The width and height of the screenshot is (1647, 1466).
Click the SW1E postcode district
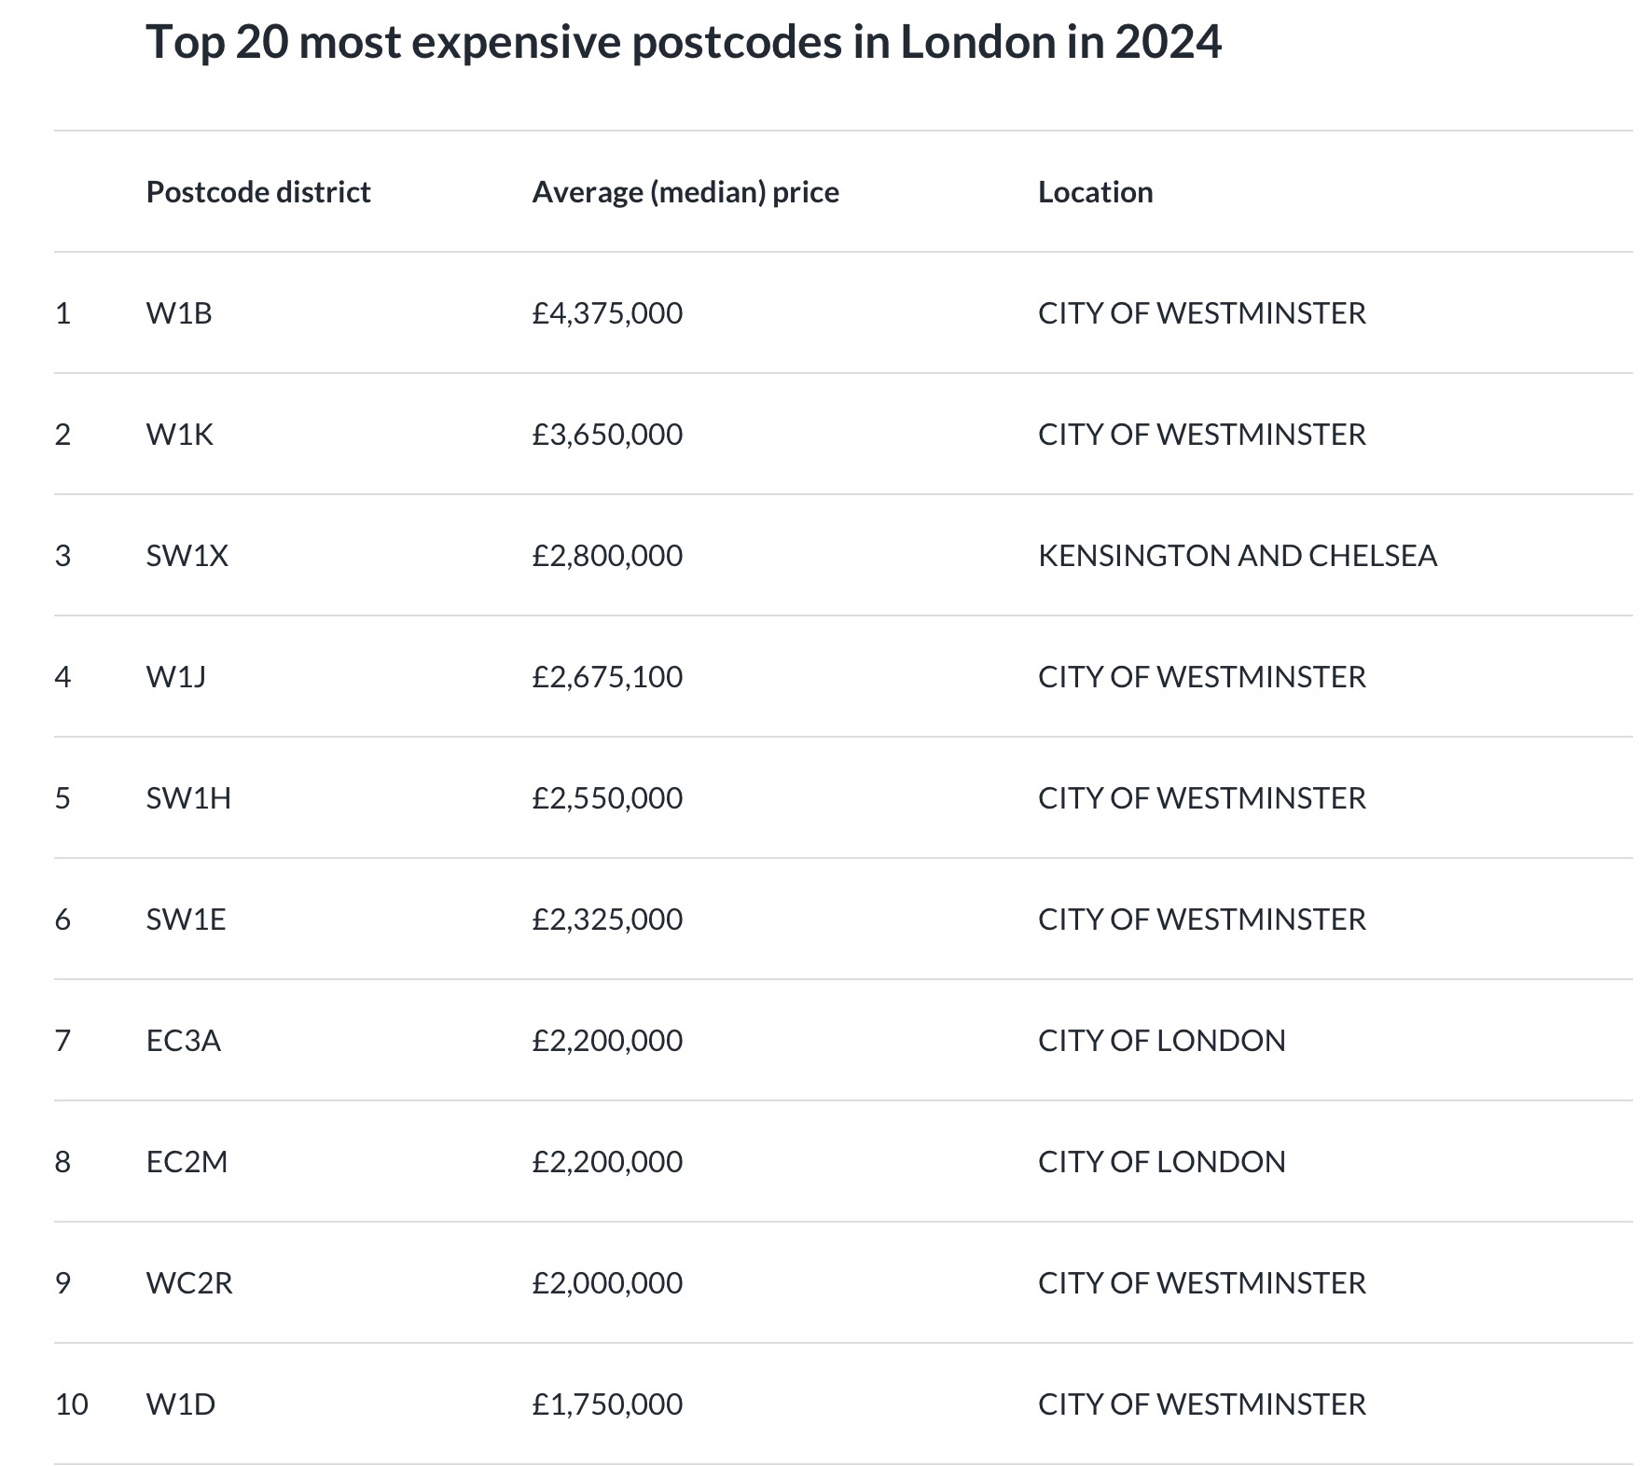186,920
